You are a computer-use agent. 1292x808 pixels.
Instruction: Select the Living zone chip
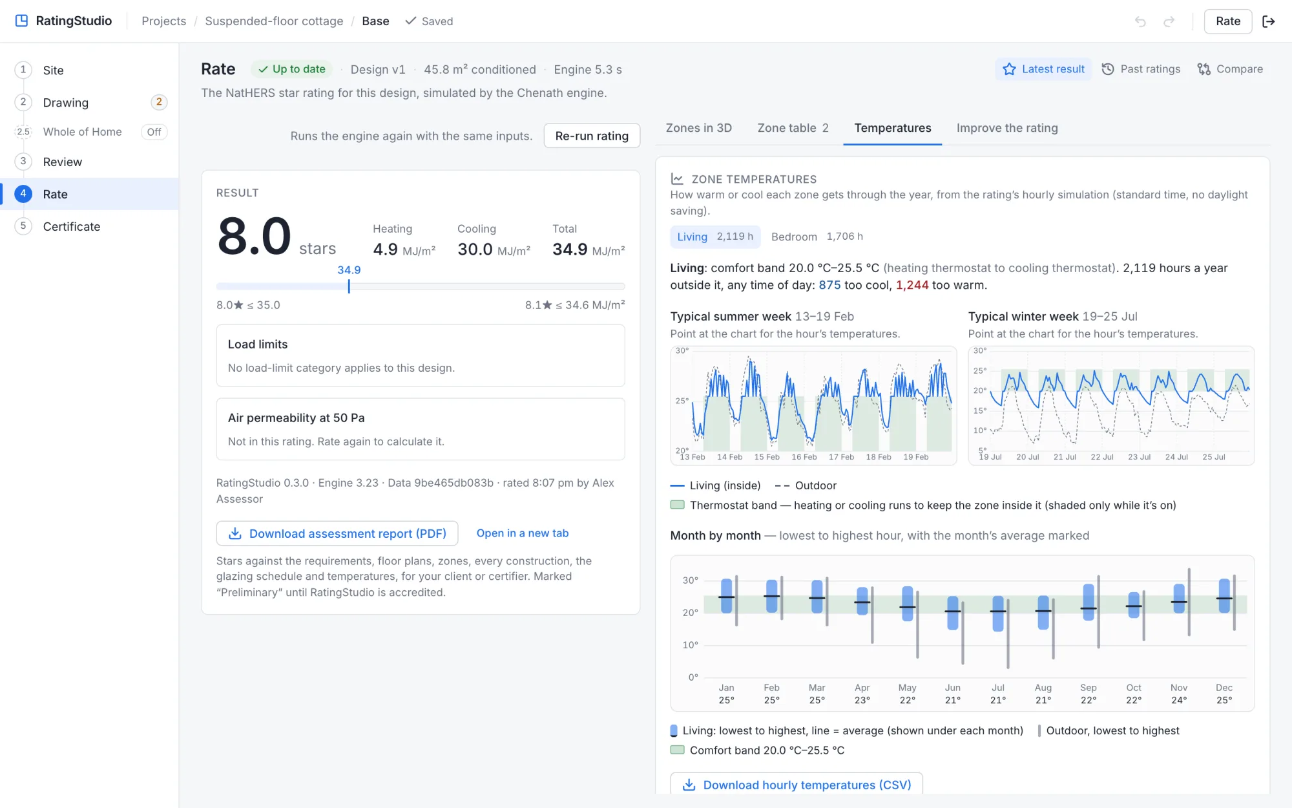(x=715, y=237)
